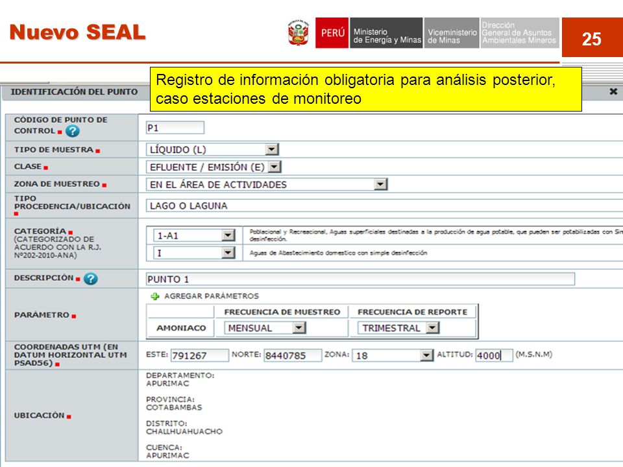Click the Nuevo SEAL title
Image resolution: width=623 pixels, height=467 pixels.
pos(77,32)
